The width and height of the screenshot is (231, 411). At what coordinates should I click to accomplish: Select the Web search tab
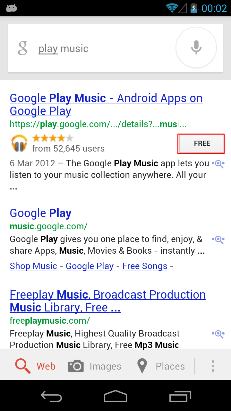pyautogui.click(x=35, y=366)
